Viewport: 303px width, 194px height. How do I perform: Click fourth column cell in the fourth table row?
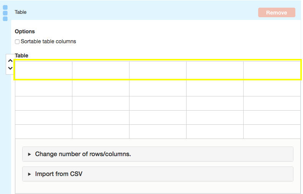pyautogui.click(x=215, y=117)
